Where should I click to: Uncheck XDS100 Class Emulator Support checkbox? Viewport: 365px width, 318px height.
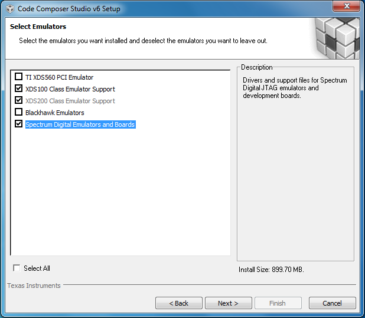(19, 89)
